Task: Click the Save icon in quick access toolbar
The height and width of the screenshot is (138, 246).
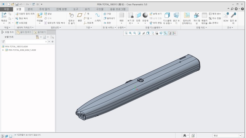Action: click(17, 5)
